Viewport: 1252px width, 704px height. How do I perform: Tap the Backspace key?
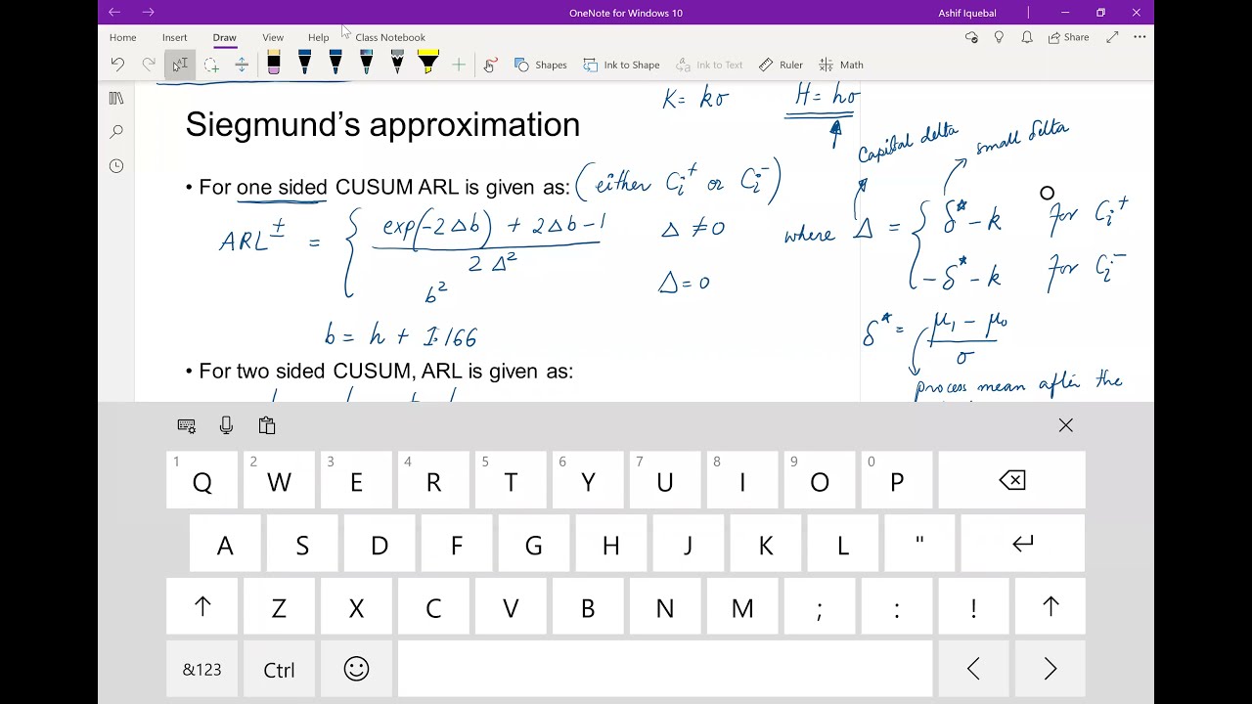1012,480
